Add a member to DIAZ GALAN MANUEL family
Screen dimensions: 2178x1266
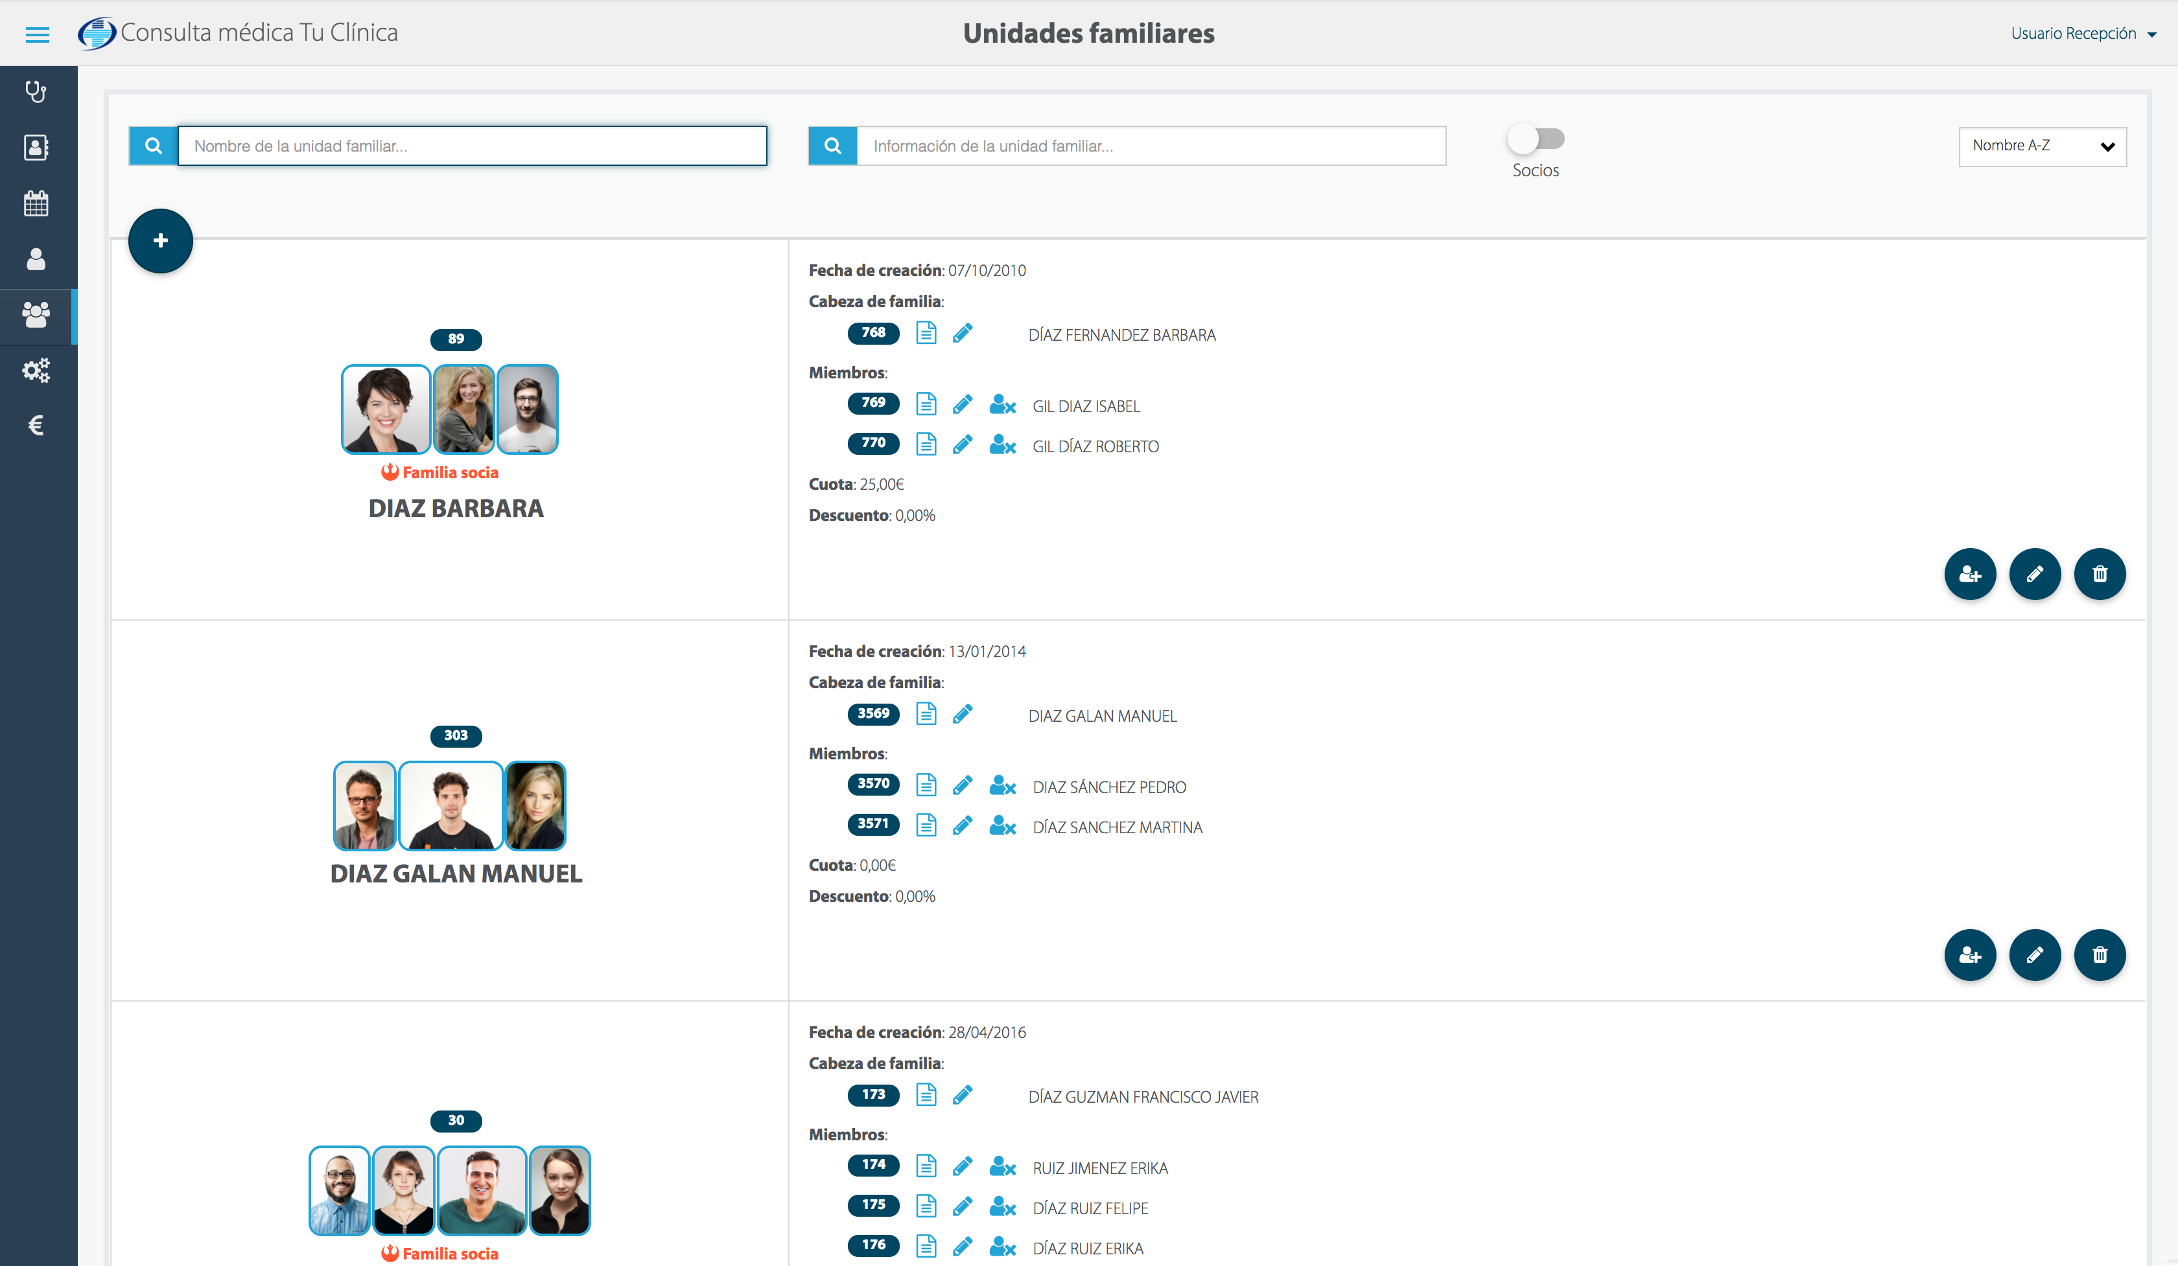[x=1970, y=955]
